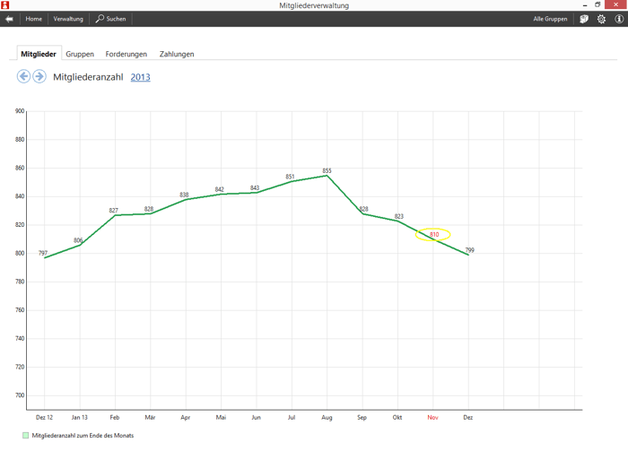The height and width of the screenshot is (451, 628).
Task: Click the app icon in the title bar
Action: (x=5, y=5)
